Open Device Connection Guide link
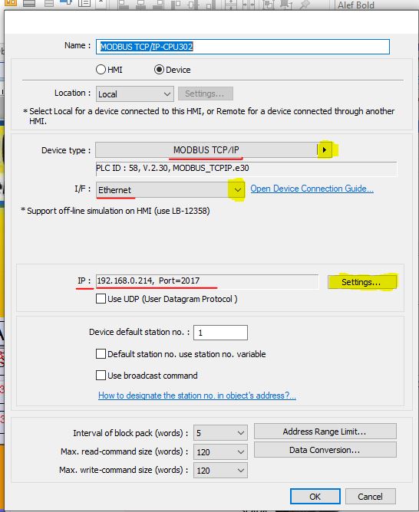 312,189
